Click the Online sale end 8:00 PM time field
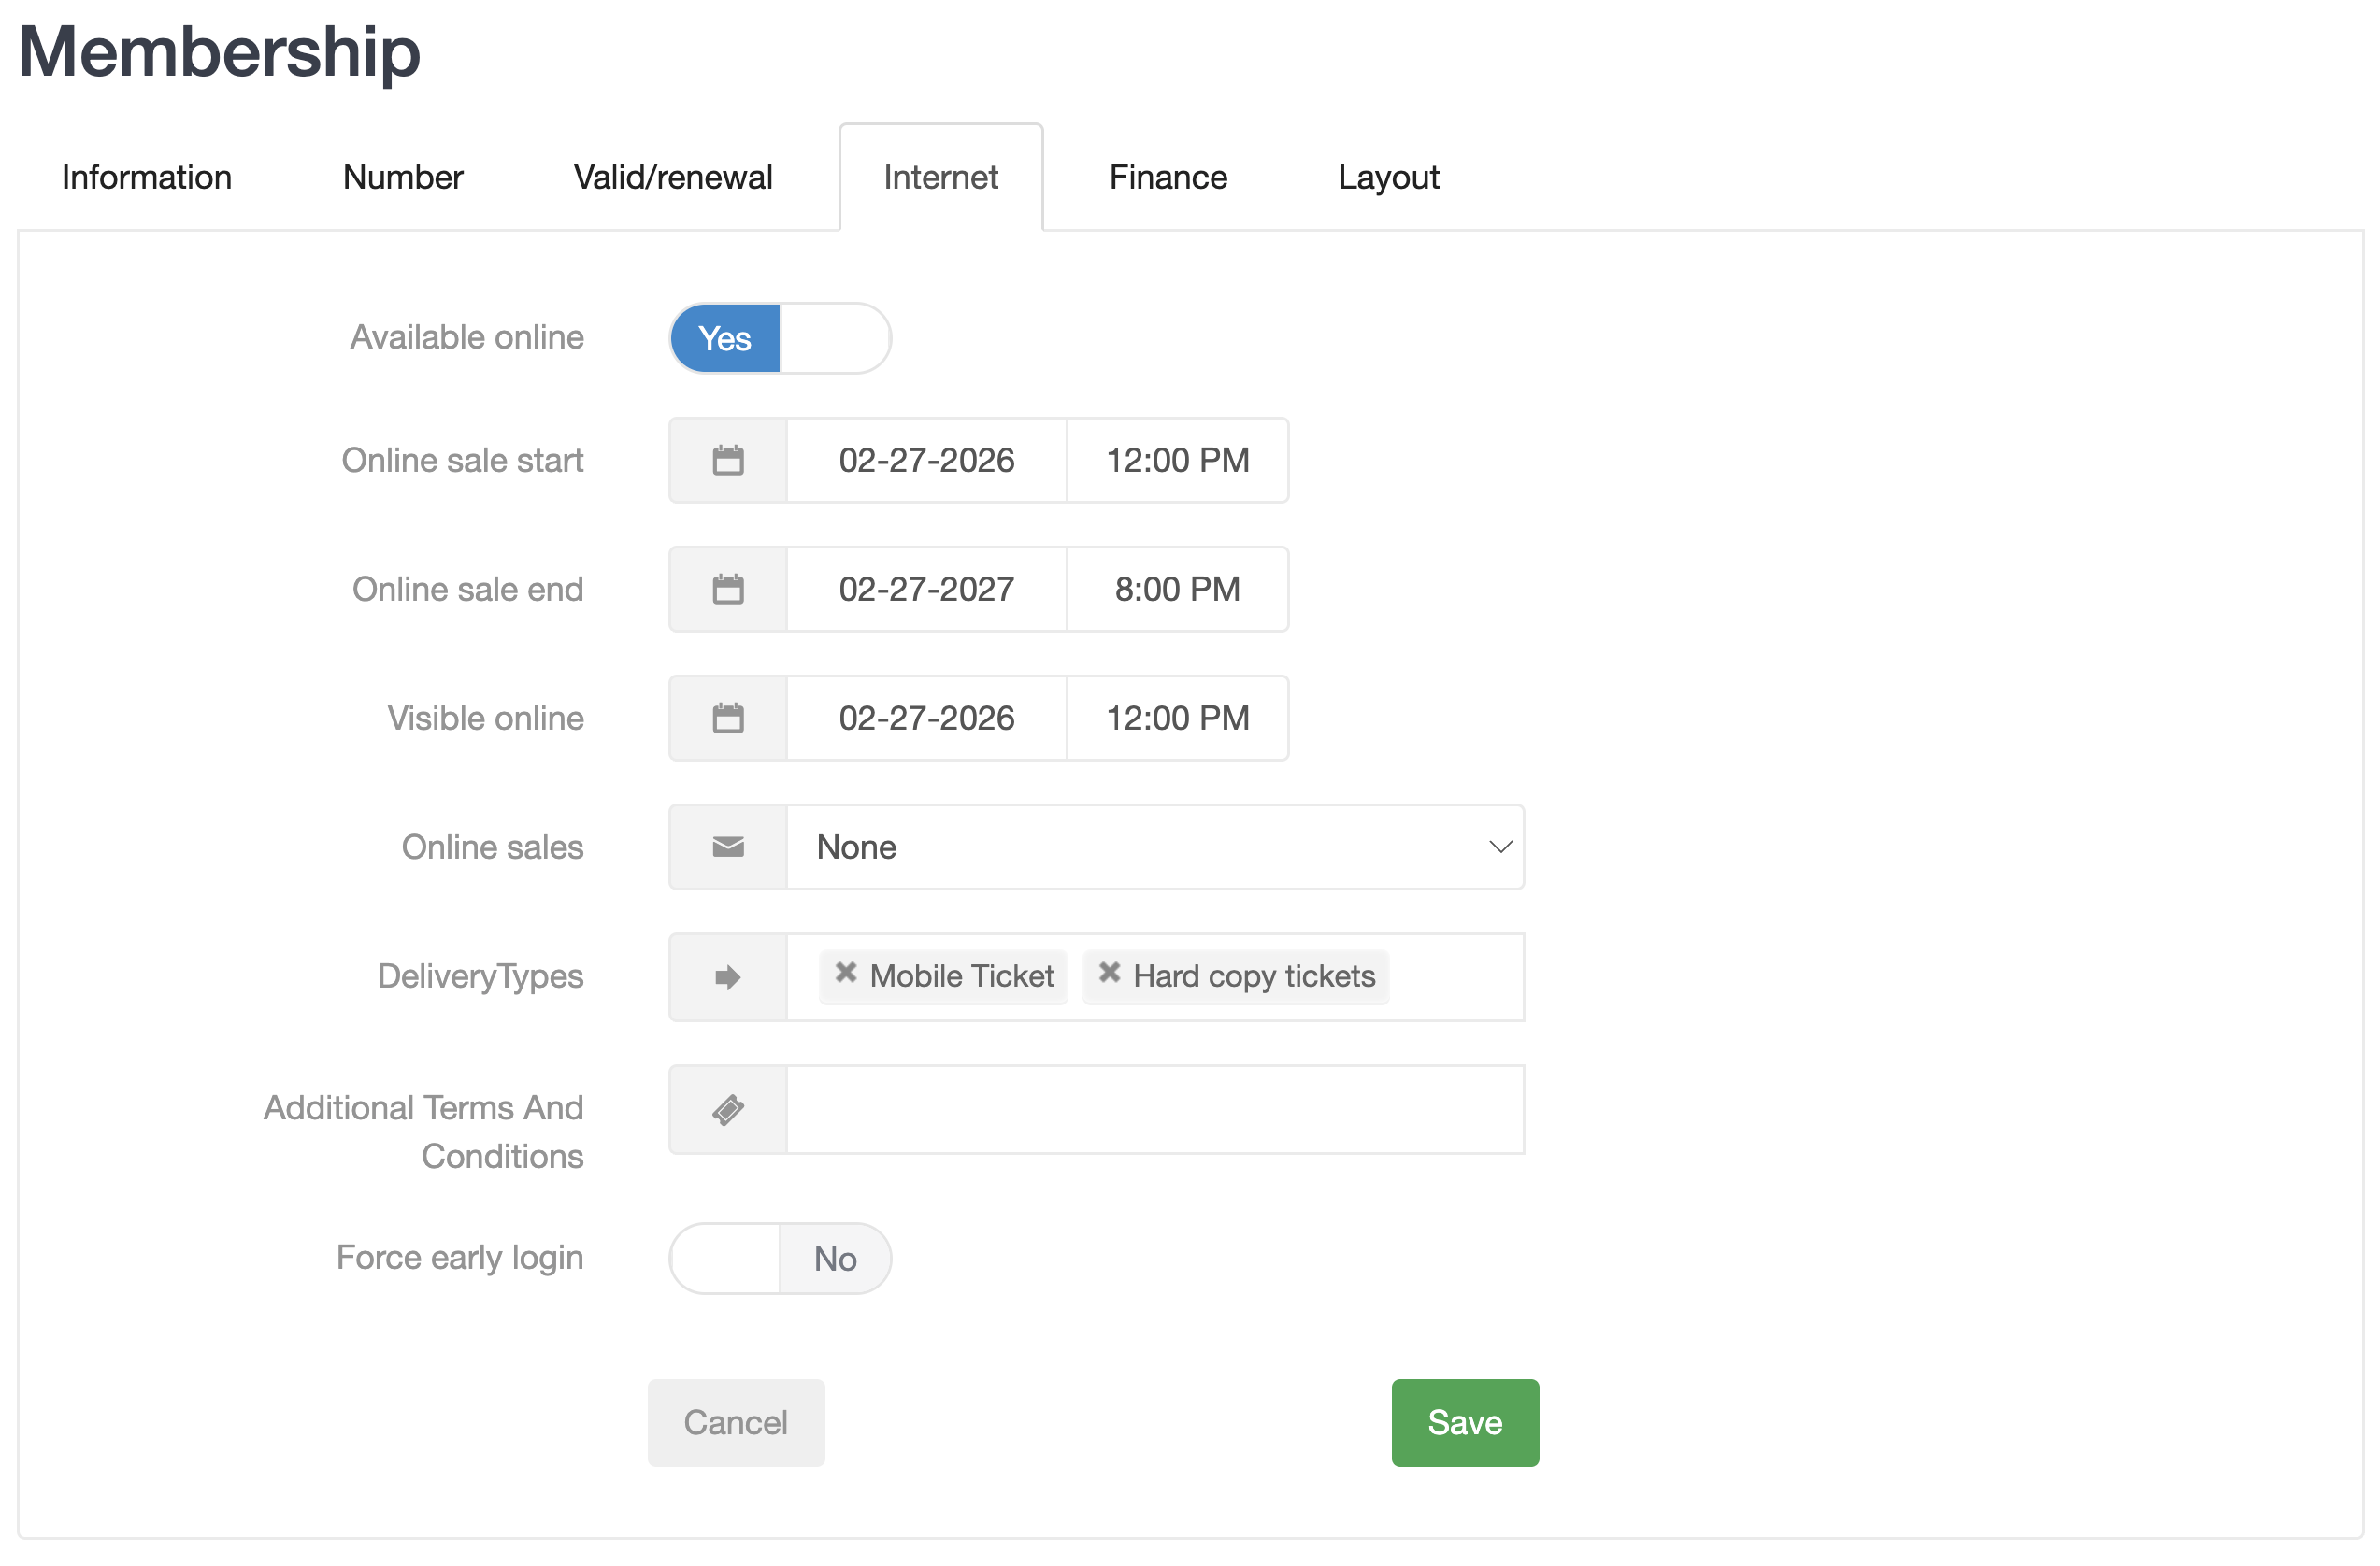This screenshot has height=1566, width=2380. tap(1177, 590)
